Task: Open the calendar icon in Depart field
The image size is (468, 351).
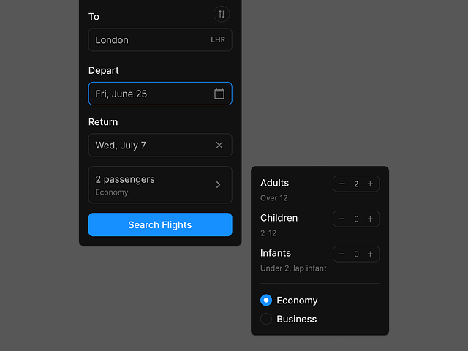Action: point(219,94)
